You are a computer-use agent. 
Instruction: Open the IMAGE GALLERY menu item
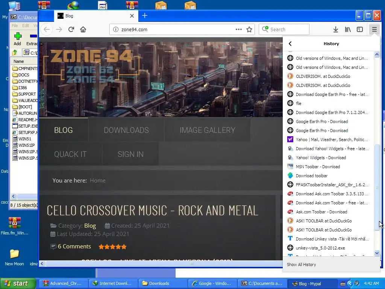[x=208, y=130]
